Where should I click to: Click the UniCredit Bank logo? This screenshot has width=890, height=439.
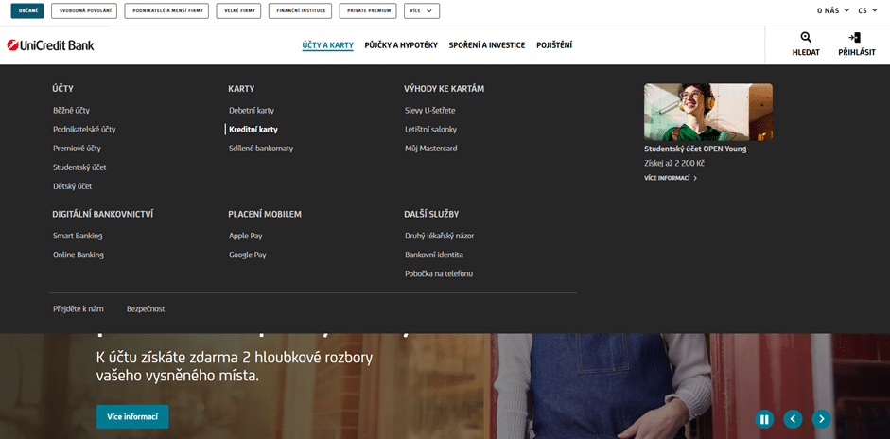pos(51,45)
